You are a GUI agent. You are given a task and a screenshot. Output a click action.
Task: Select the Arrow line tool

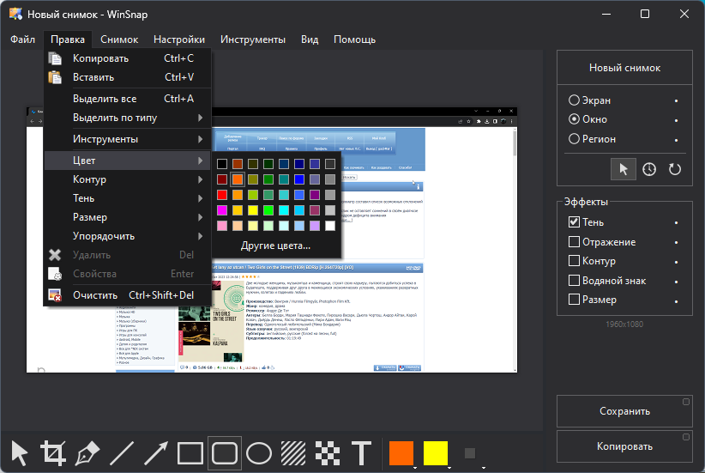point(156,453)
